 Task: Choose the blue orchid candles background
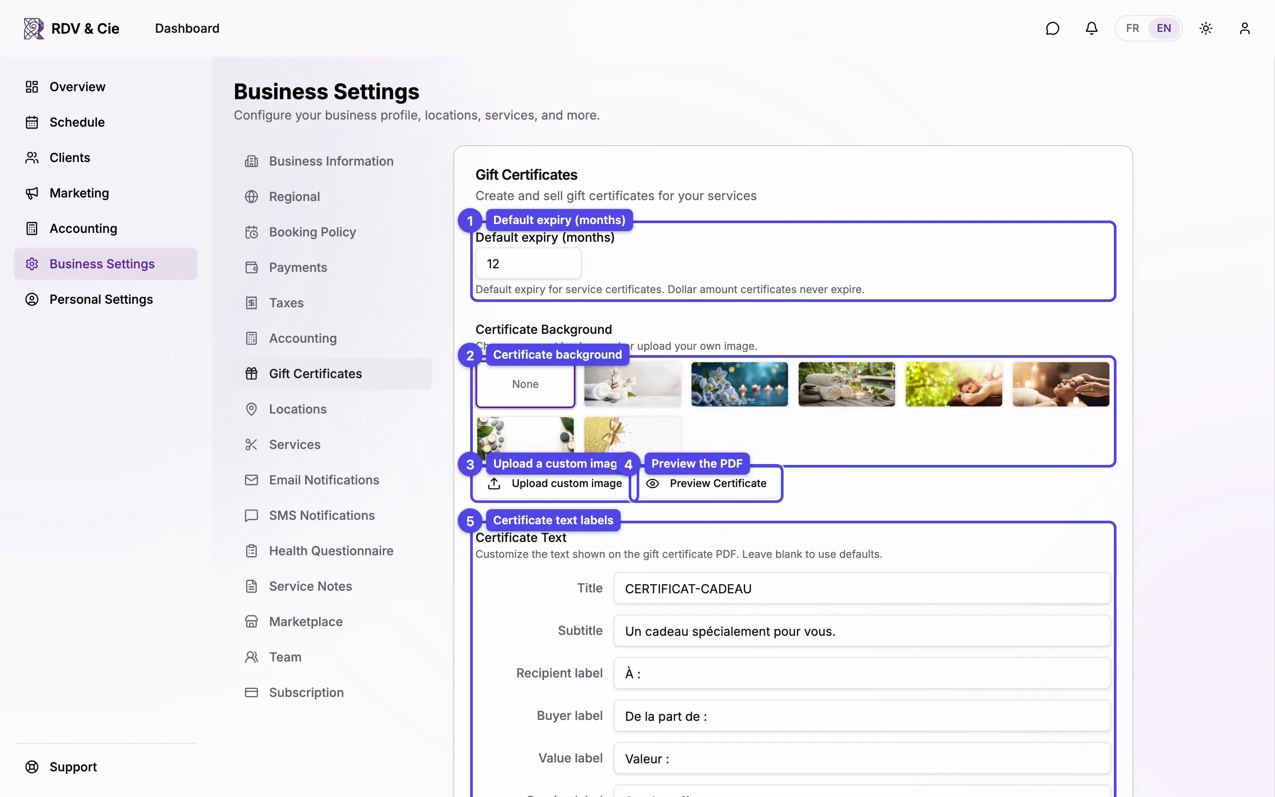[739, 384]
